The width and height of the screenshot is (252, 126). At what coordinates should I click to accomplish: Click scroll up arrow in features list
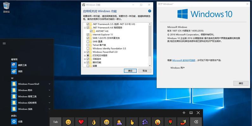pyautogui.click(x=150, y=24)
